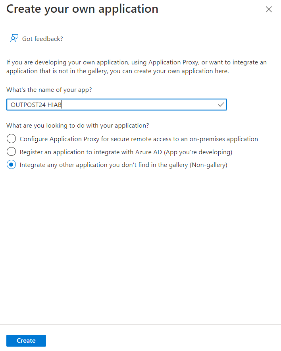Screen dimensions: 281x351
Task: Open the Got feedback? link
Action: click(42, 39)
